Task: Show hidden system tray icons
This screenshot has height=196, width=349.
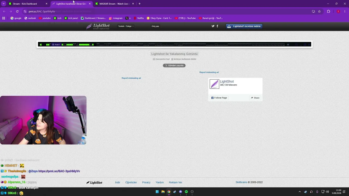Action: click(x=300, y=192)
